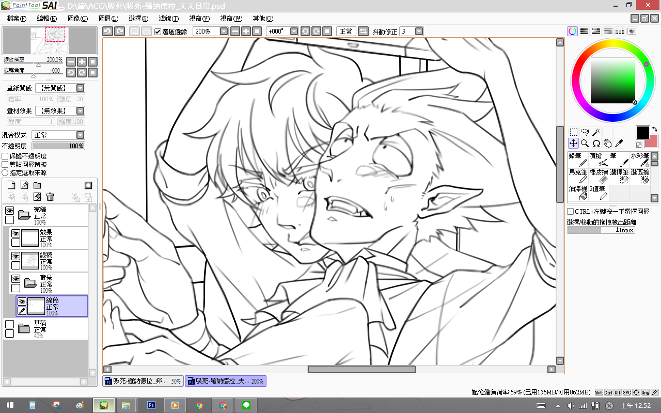Hide the 效果 layer eye icon
Image resolution: width=661 pixels, height=413 pixels.
[x=15, y=233]
